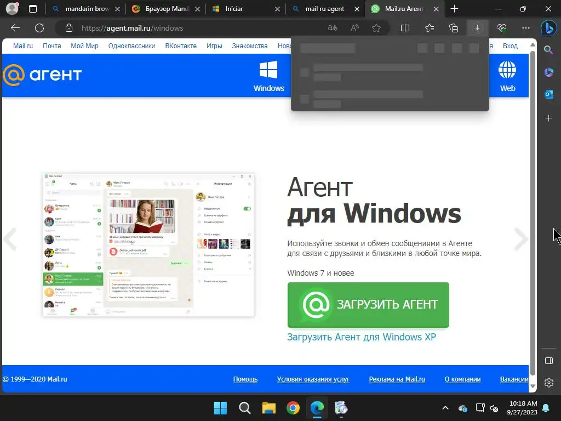Open Windows taskbar search
The width and height of the screenshot is (561, 421).
click(245, 408)
